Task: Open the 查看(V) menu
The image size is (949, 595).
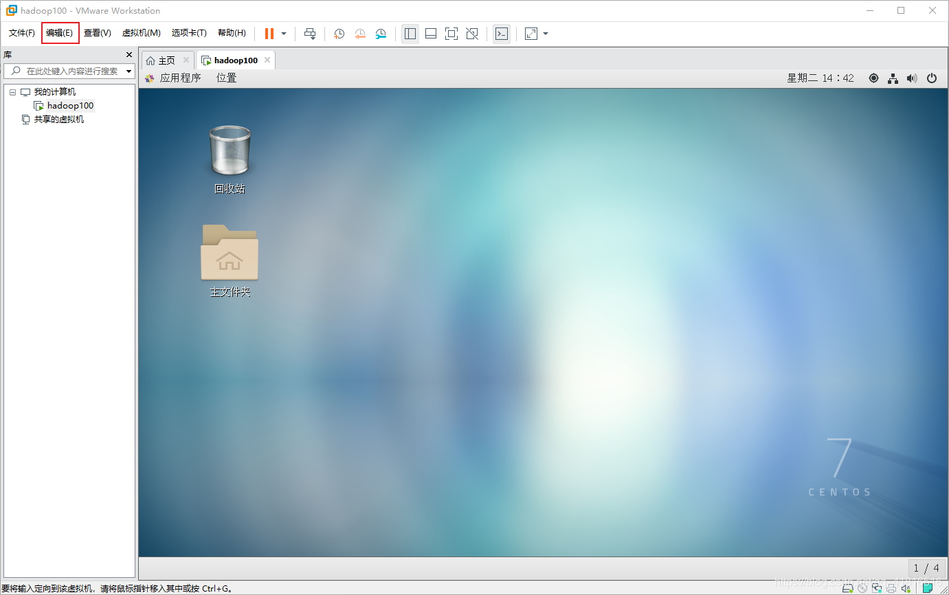Action: coord(98,33)
